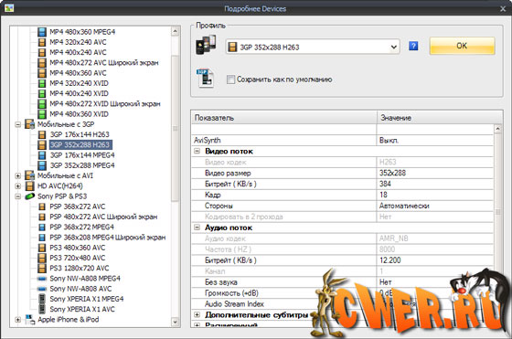The width and height of the screenshot is (512, 339).
Task: Select 3GP 176x144 MPEG4 in the tree
Action: coord(82,155)
